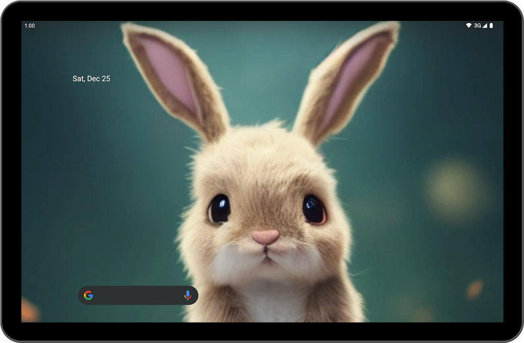Image resolution: width=524 pixels, height=343 pixels.
Task: Focus the Google search bar field
Action: coord(138,295)
